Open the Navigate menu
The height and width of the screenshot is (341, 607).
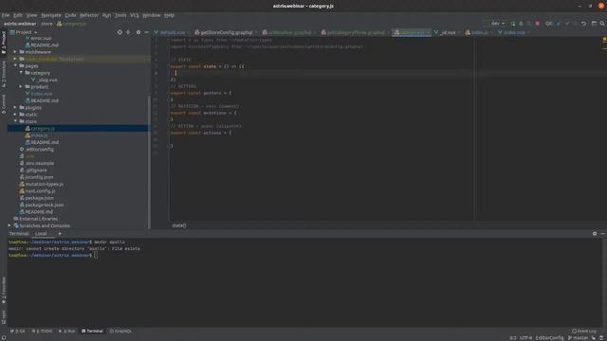pyautogui.click(x=51, y=15)
